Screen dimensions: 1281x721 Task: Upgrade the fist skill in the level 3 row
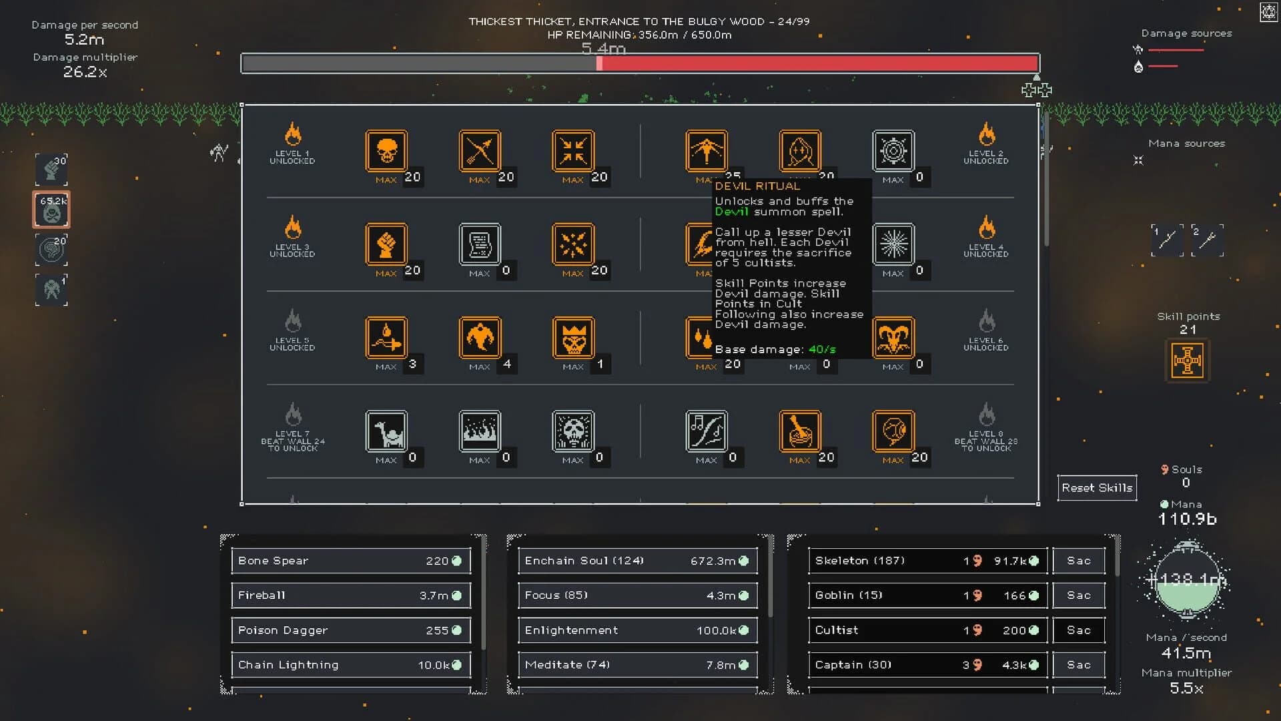[386, 246]
